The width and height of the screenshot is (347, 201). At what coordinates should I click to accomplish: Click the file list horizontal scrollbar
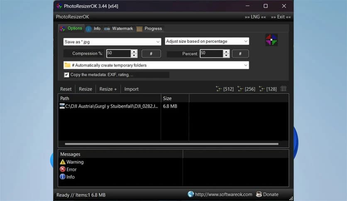[x=171, y=144]
